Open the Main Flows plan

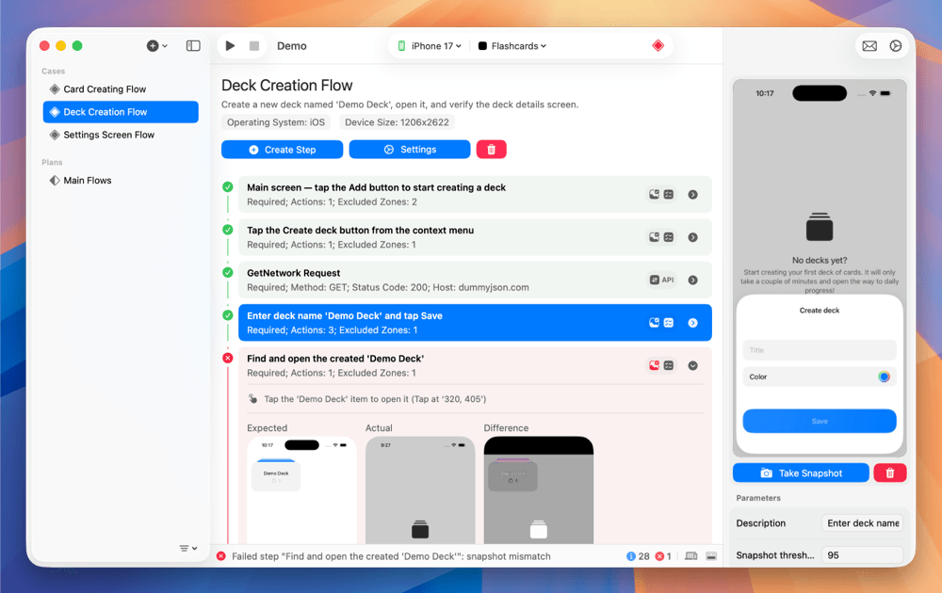coord(121,180)
